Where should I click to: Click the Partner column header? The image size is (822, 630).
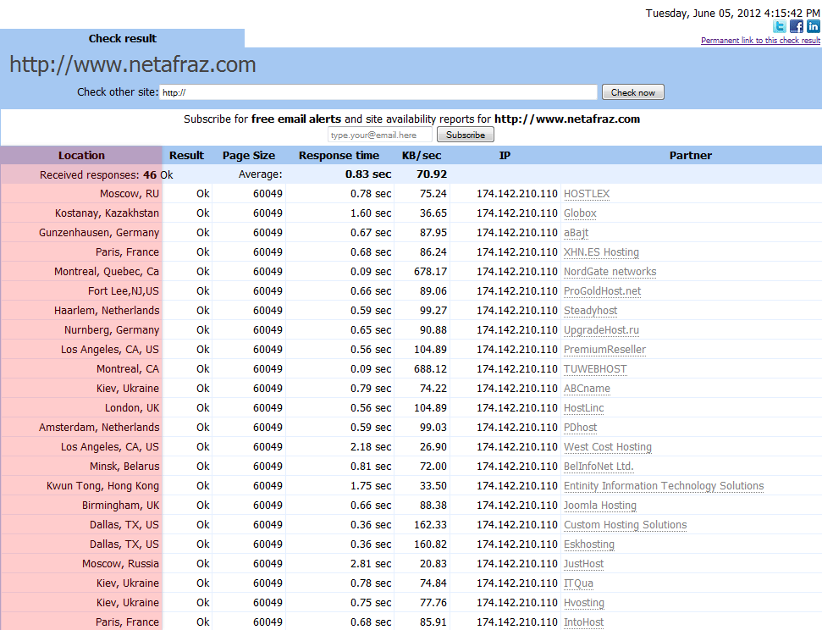tap(691, 155)
